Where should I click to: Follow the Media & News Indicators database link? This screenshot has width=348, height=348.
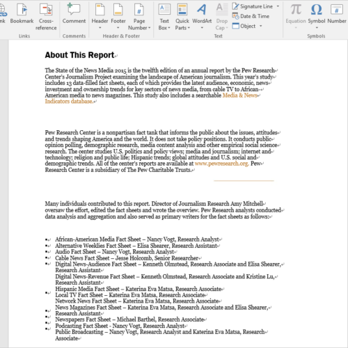240,95
